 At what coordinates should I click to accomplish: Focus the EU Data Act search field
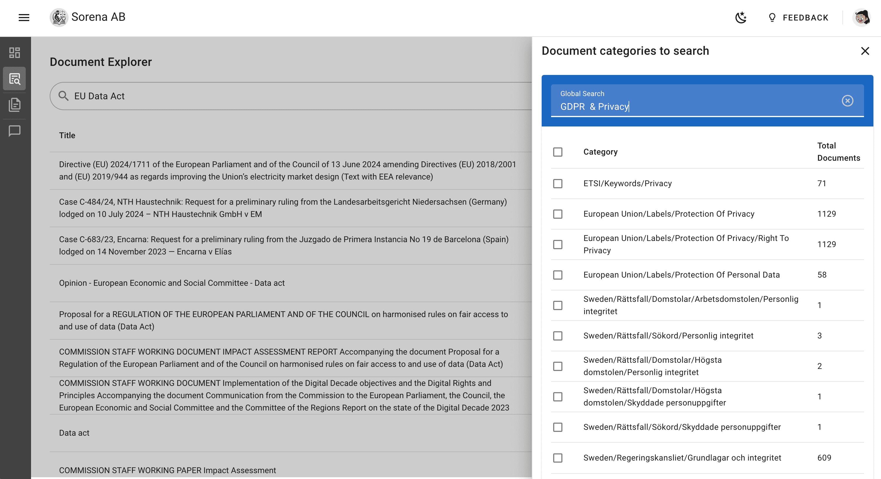click(x=291, y=96)
